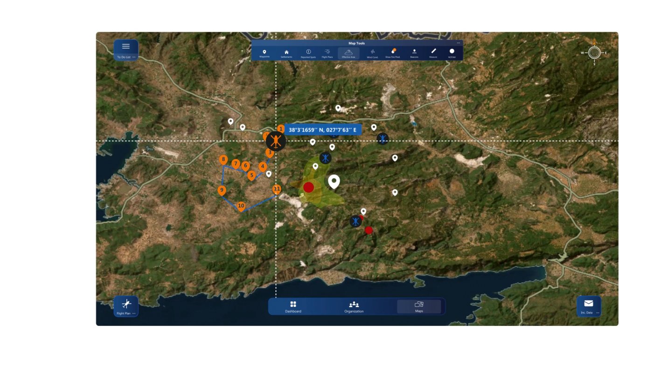Select waypoint marker number 10

tap(241, 206)
